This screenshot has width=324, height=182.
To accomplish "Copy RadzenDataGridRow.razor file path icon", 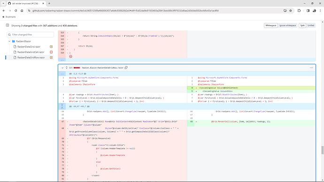I will pos(126,68).
